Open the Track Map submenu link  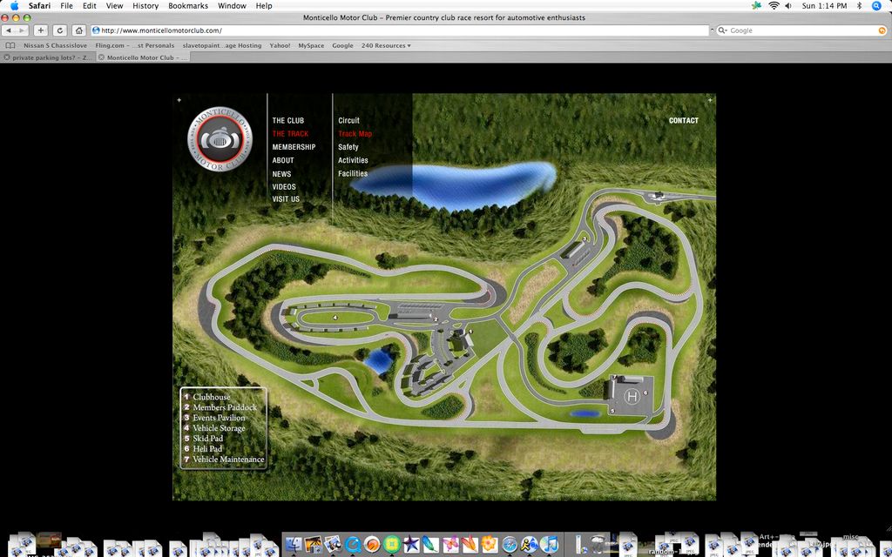(x=355, y=133)
